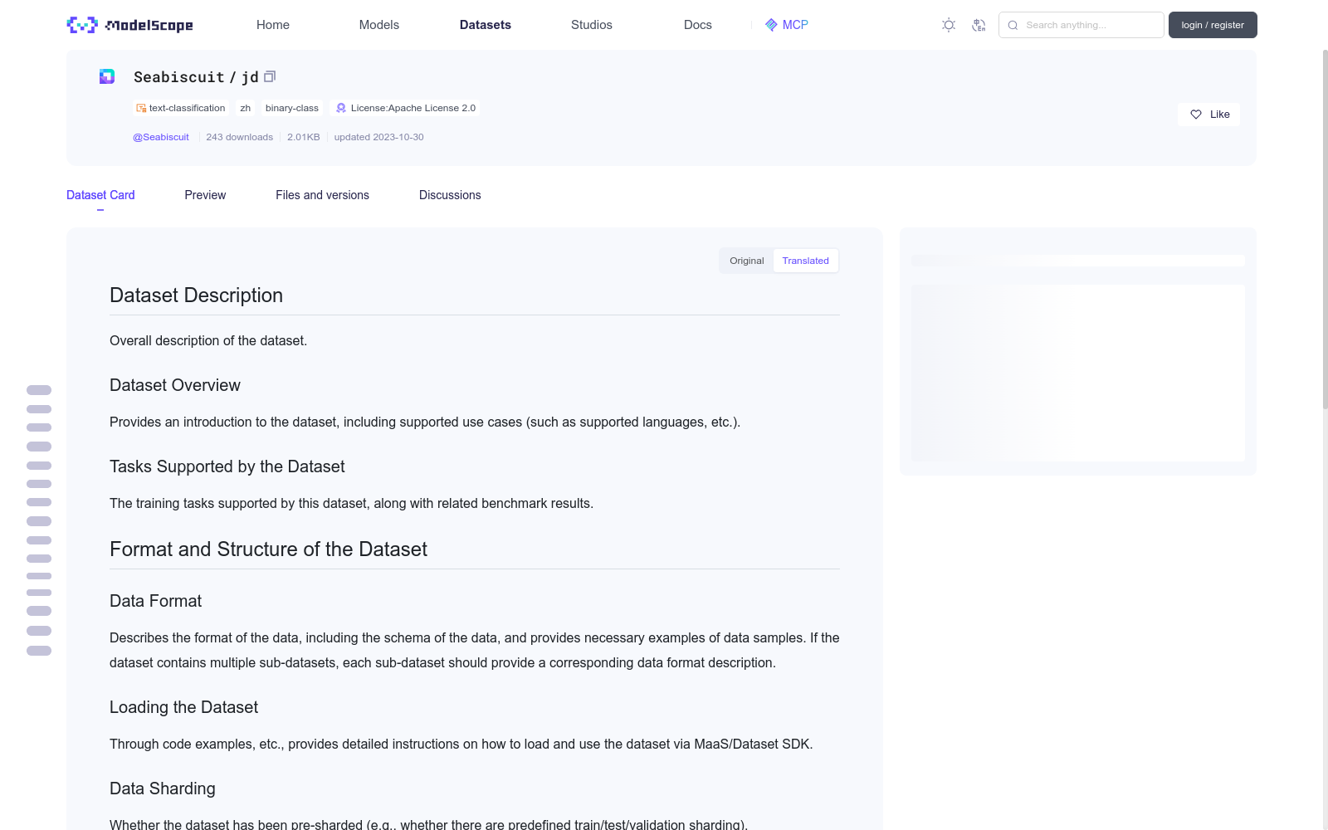Focus the Search anything input
This screenshot has width=1328, height=830.
pyautogui.click(x=1081, y=25)
